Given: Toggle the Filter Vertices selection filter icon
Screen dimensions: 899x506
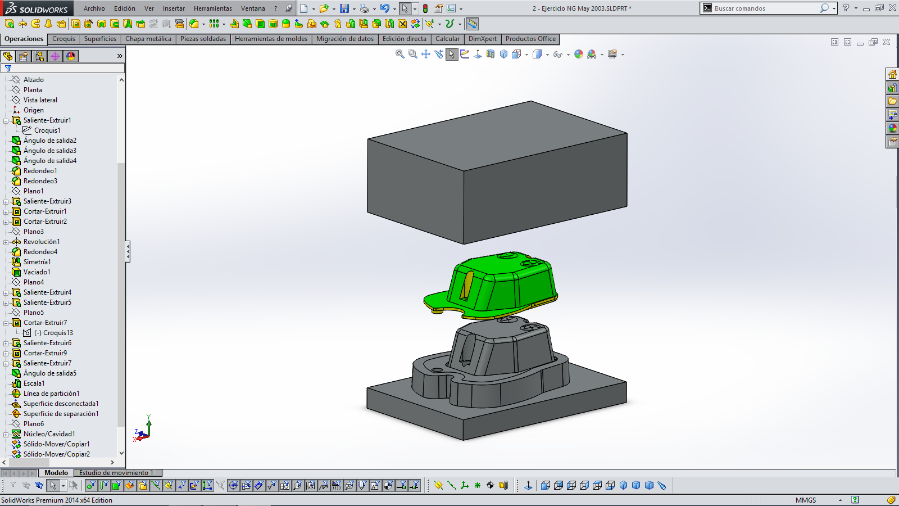Looking at the screenshot, I should (91, 485).
